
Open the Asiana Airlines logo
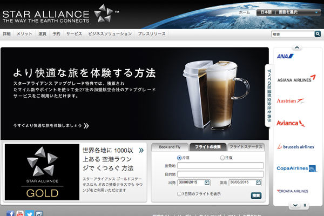(x=296, y=78)
